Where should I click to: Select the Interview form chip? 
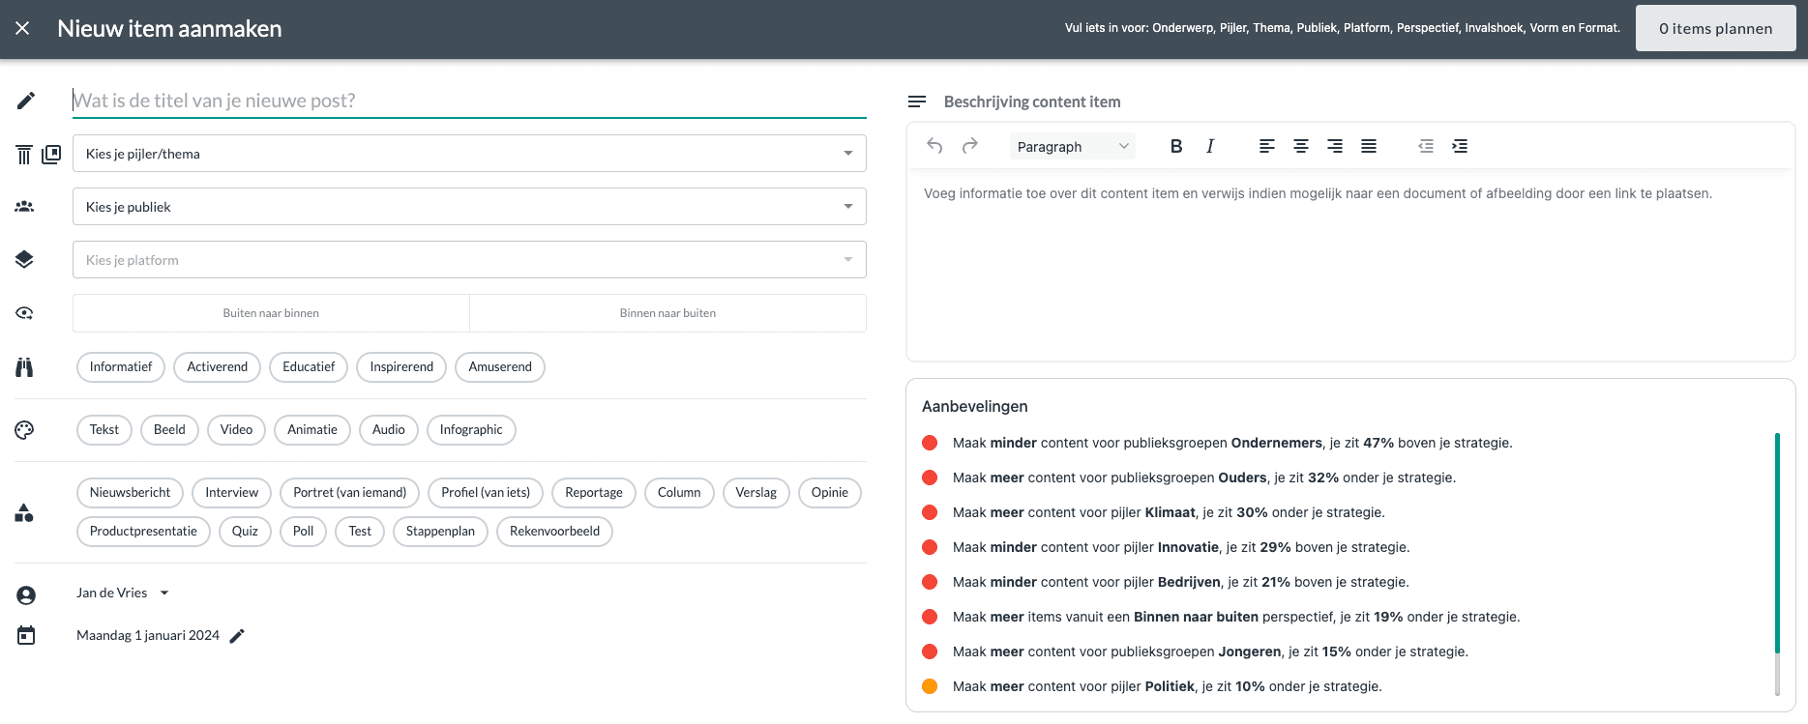231,493
